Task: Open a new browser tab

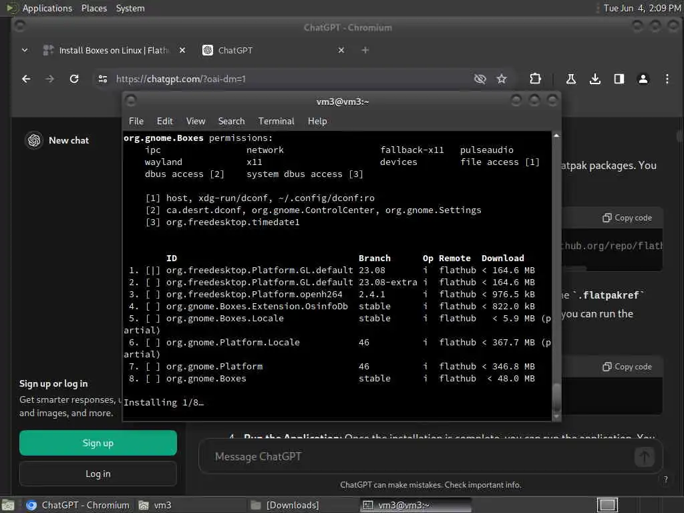Action: [365, 50]
